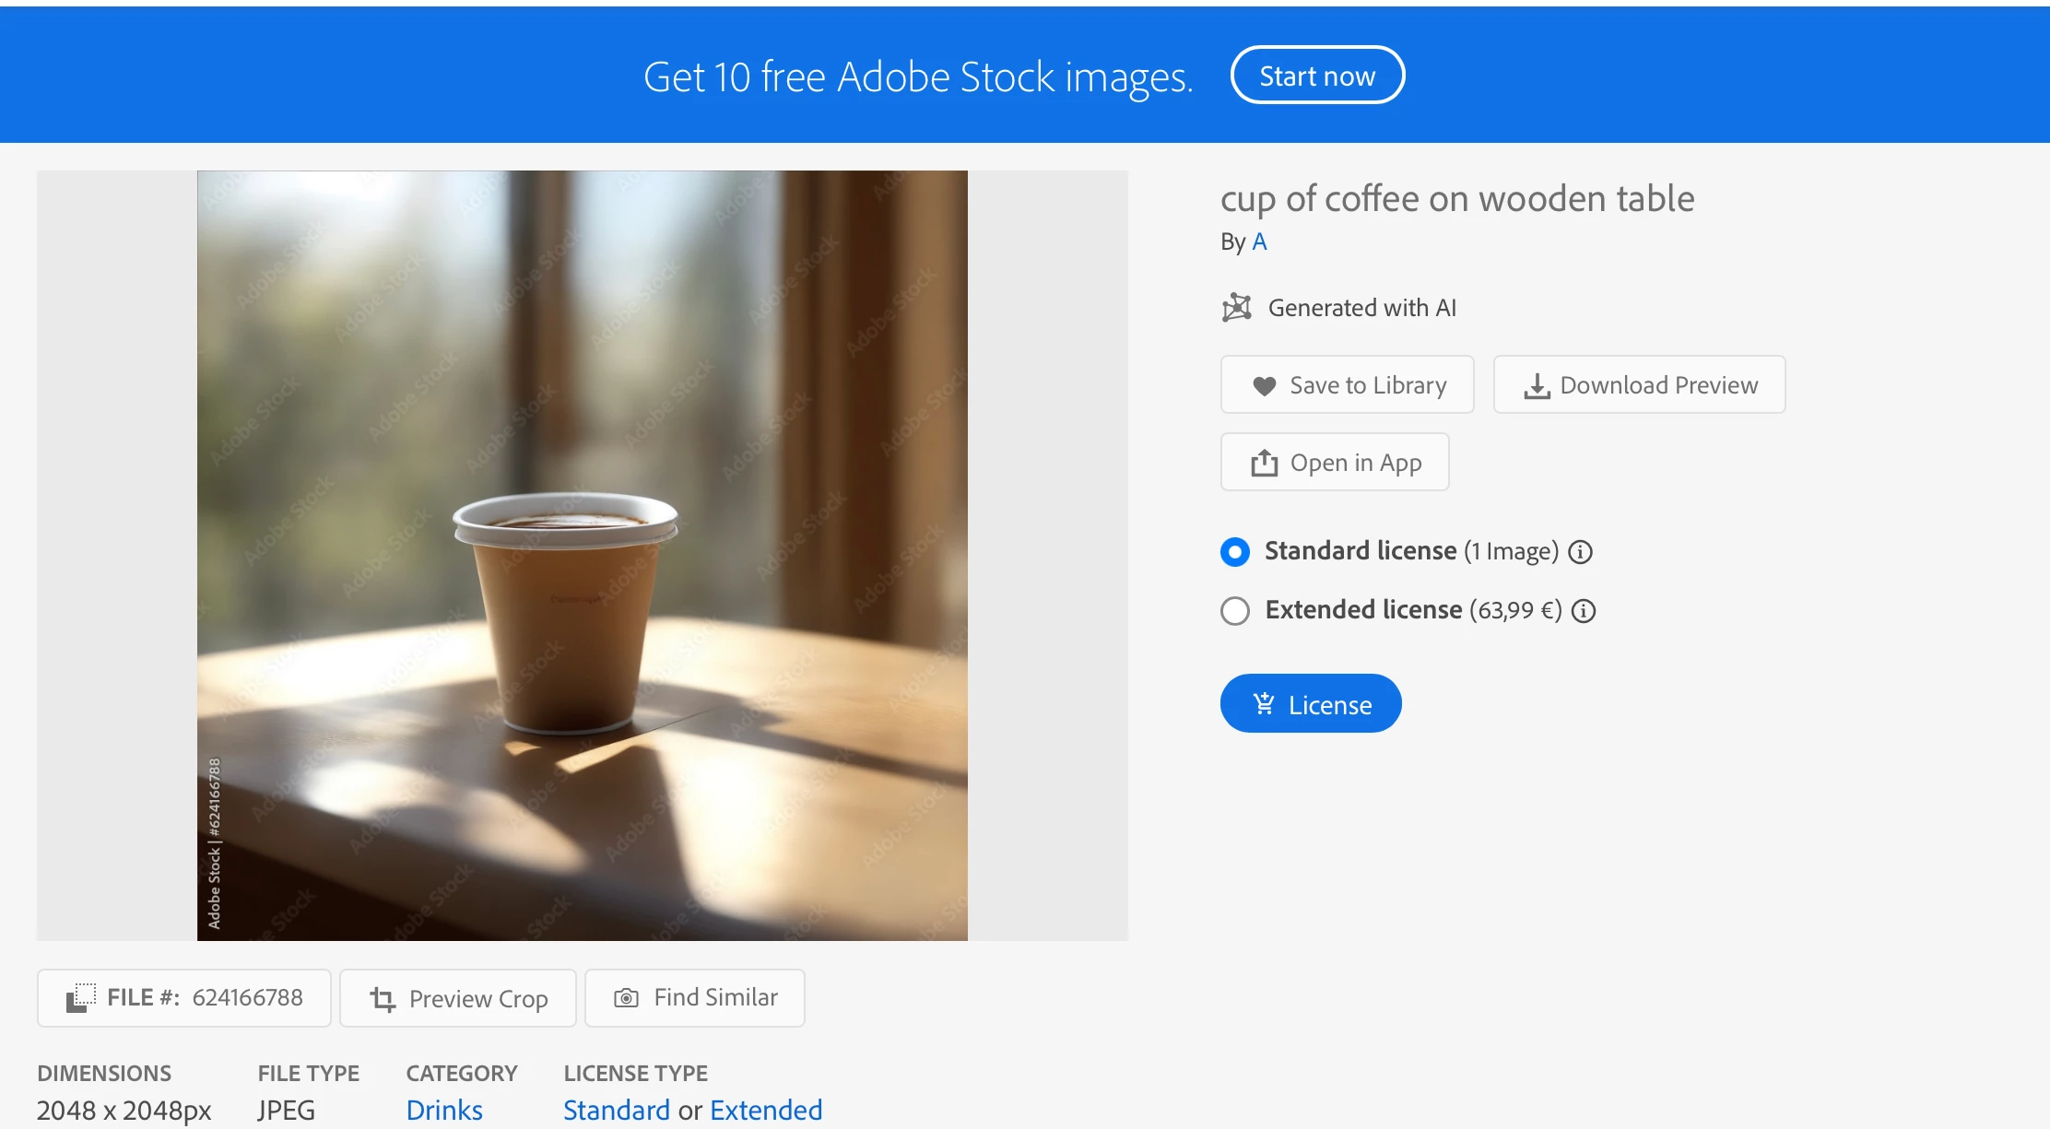Image resolution: width=2050 pixels, height=1129 pixels.
Task: Click the Standard license type link
Action: [x=616, y=1110]
